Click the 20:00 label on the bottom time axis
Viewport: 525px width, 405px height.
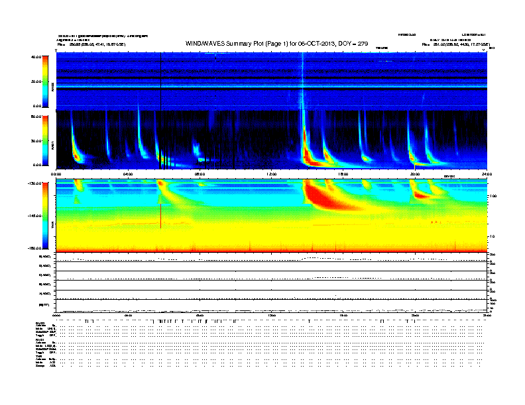pos(415,315)
